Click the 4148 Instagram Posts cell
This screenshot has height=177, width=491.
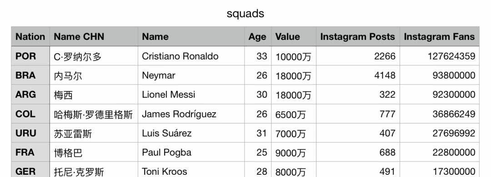click(358, 75)
